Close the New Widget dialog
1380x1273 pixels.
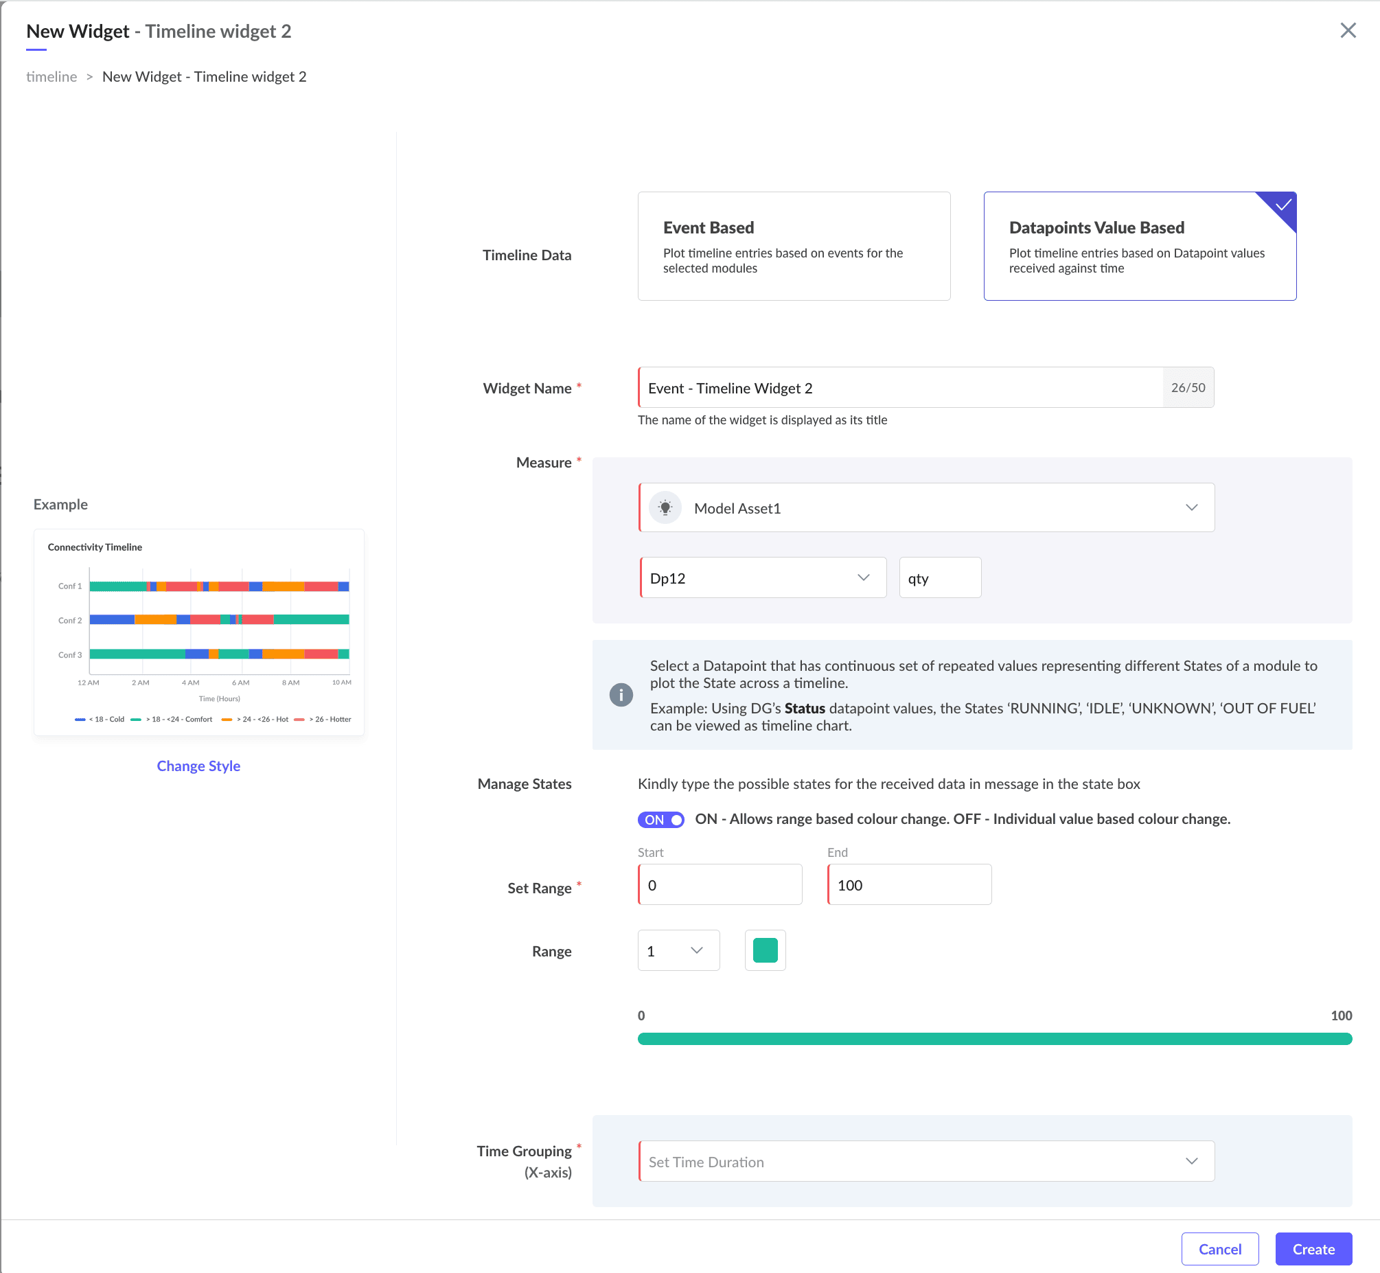1348,30
